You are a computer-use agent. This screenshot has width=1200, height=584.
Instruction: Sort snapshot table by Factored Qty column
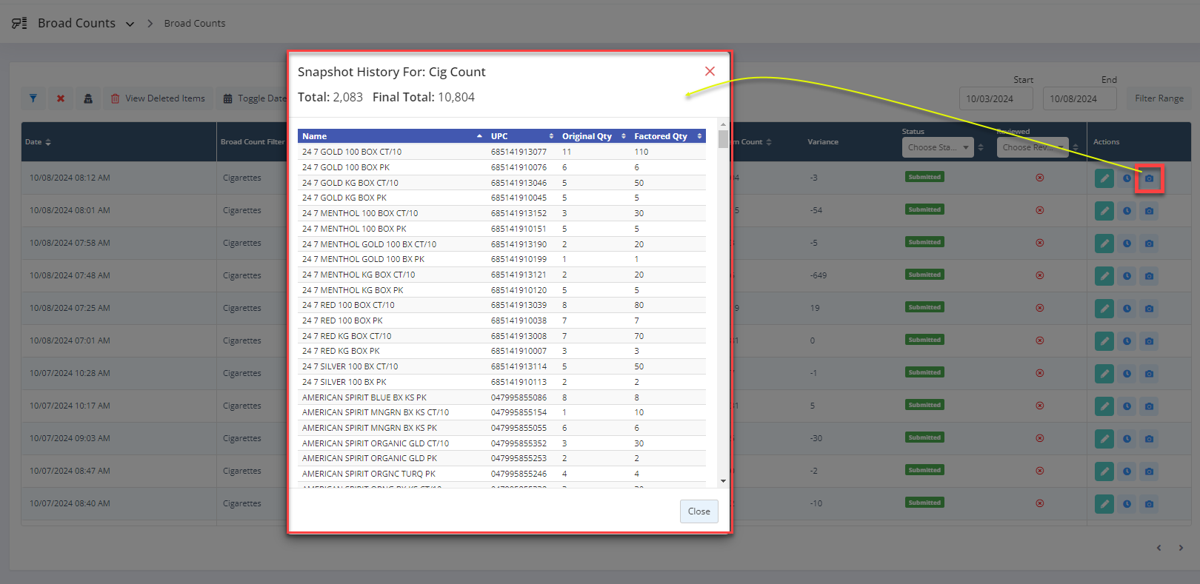tap(667, 136)
